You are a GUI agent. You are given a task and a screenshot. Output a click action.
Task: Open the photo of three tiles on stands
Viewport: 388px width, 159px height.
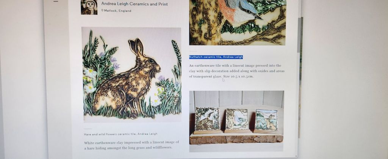[236, 121]
